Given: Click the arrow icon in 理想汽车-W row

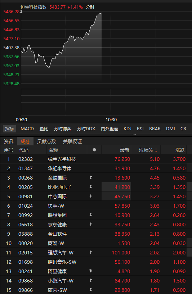Looking at the screenshot, I should pyautogui.click(x=91, y=252).
